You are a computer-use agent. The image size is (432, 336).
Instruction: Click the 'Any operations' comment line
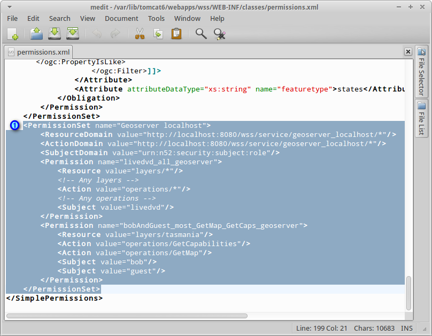(106, 198)
